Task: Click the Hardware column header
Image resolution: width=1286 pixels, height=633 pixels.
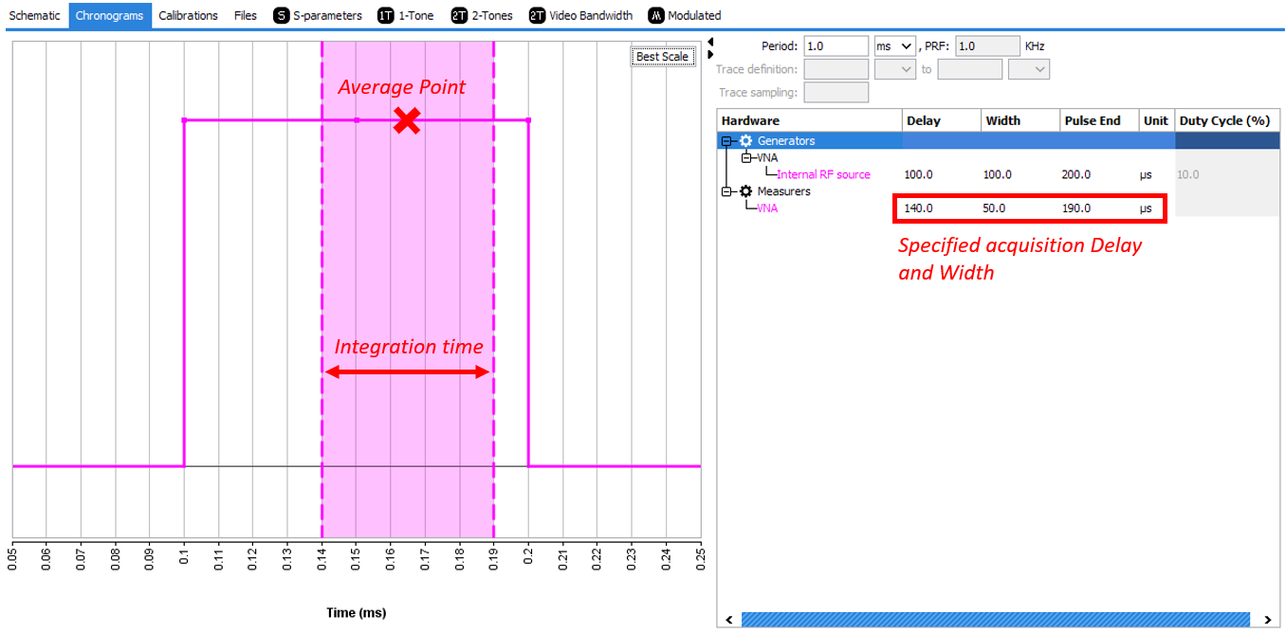Action: click(x=809, y=120)
